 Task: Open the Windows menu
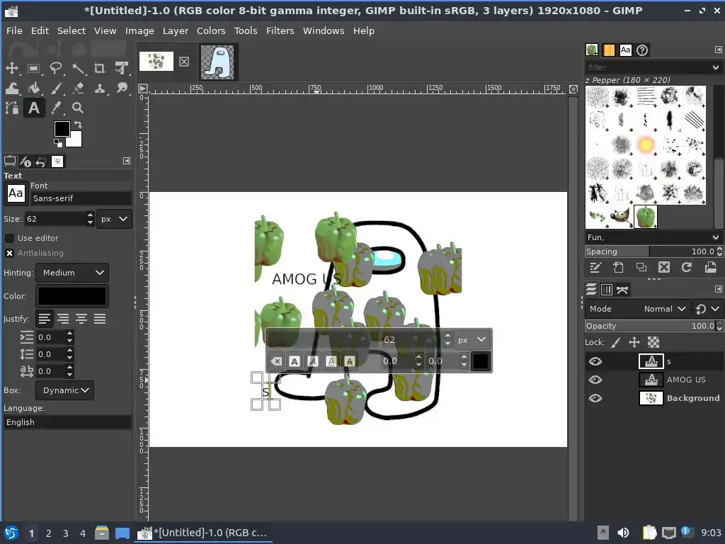[323, 30]
